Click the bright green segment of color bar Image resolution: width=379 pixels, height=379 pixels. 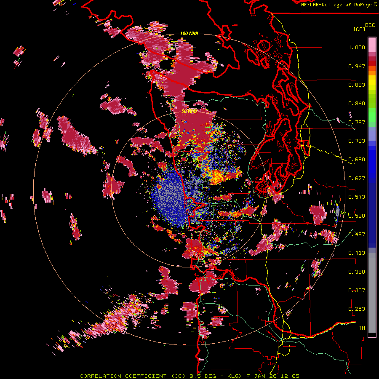pyautogui.click(x=372, y=115)
